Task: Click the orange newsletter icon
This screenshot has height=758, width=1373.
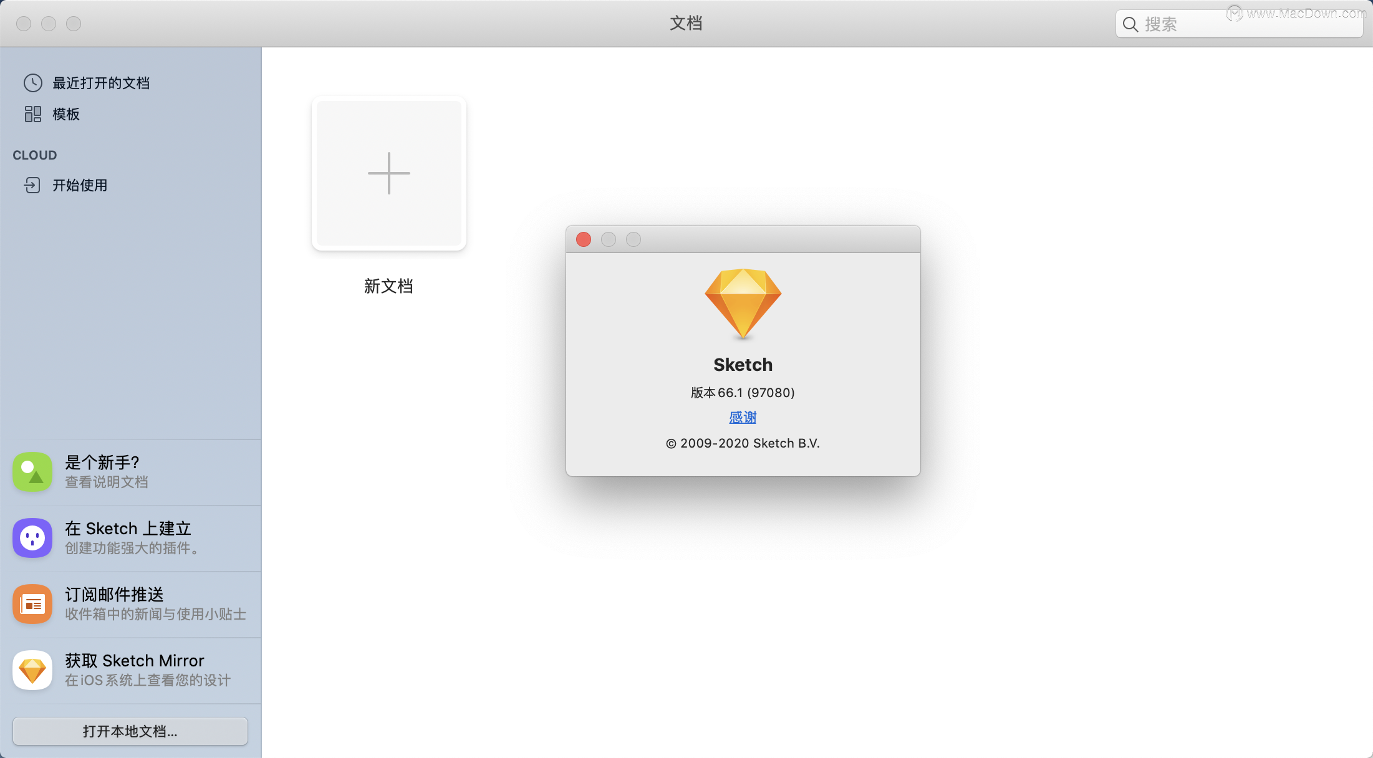Action: click(32, 604)
